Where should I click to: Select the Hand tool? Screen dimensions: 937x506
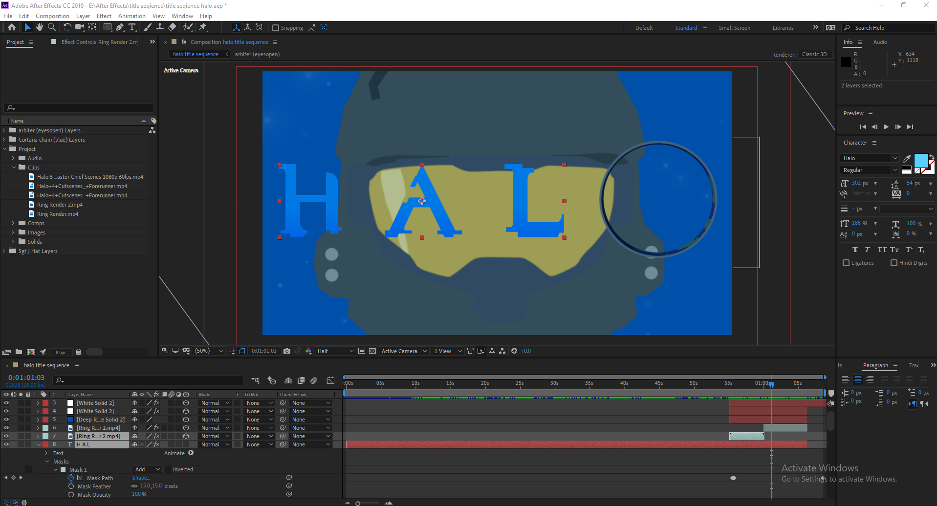(39, 27)
